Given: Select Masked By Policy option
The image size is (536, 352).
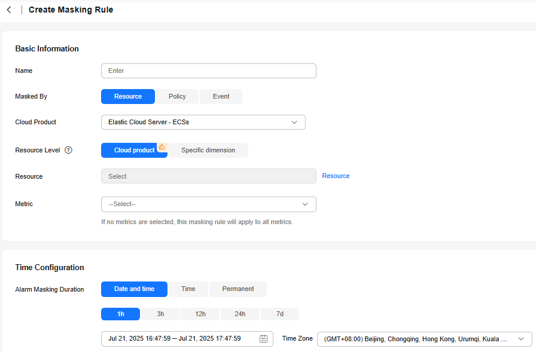Looking at the screenshot, I should 177,97.
